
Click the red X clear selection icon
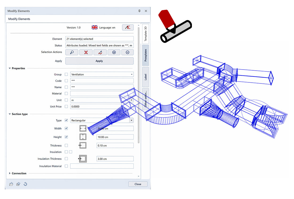(86, 52)
